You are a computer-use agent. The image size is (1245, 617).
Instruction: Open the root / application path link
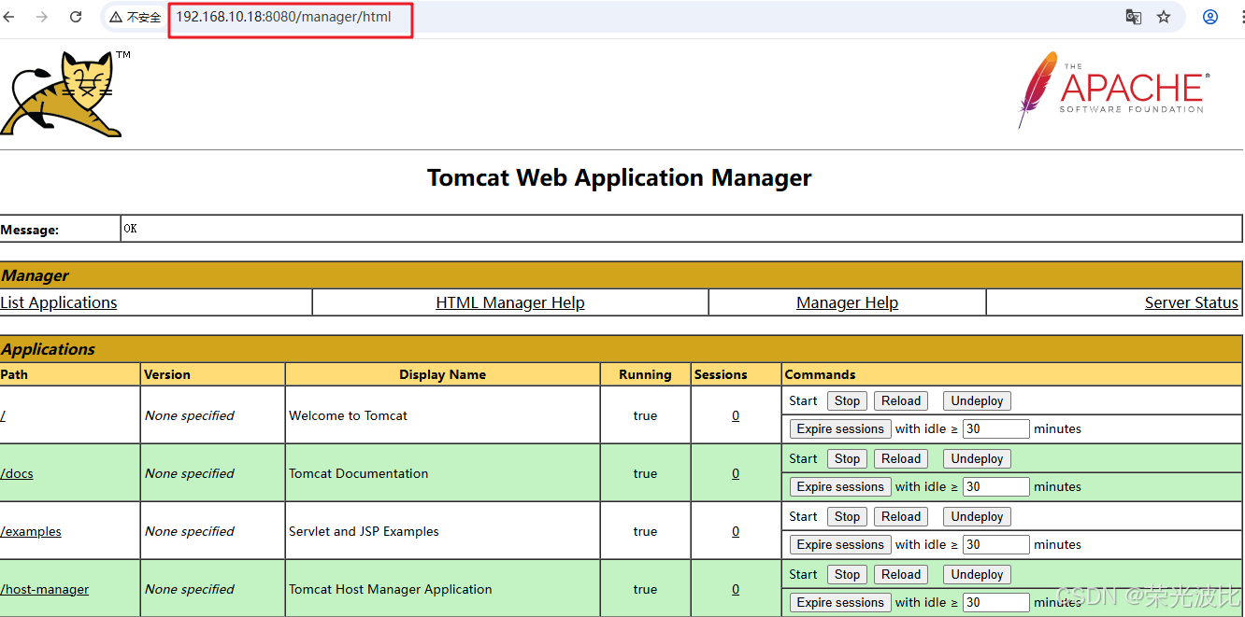(x=3, y=415)
